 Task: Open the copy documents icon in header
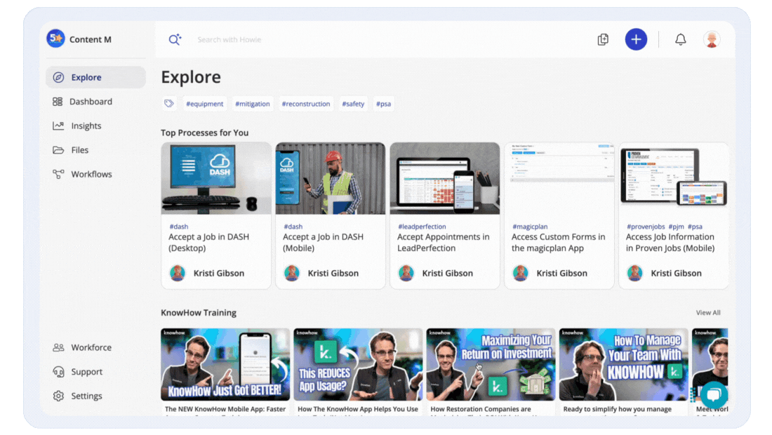[603, 39]
